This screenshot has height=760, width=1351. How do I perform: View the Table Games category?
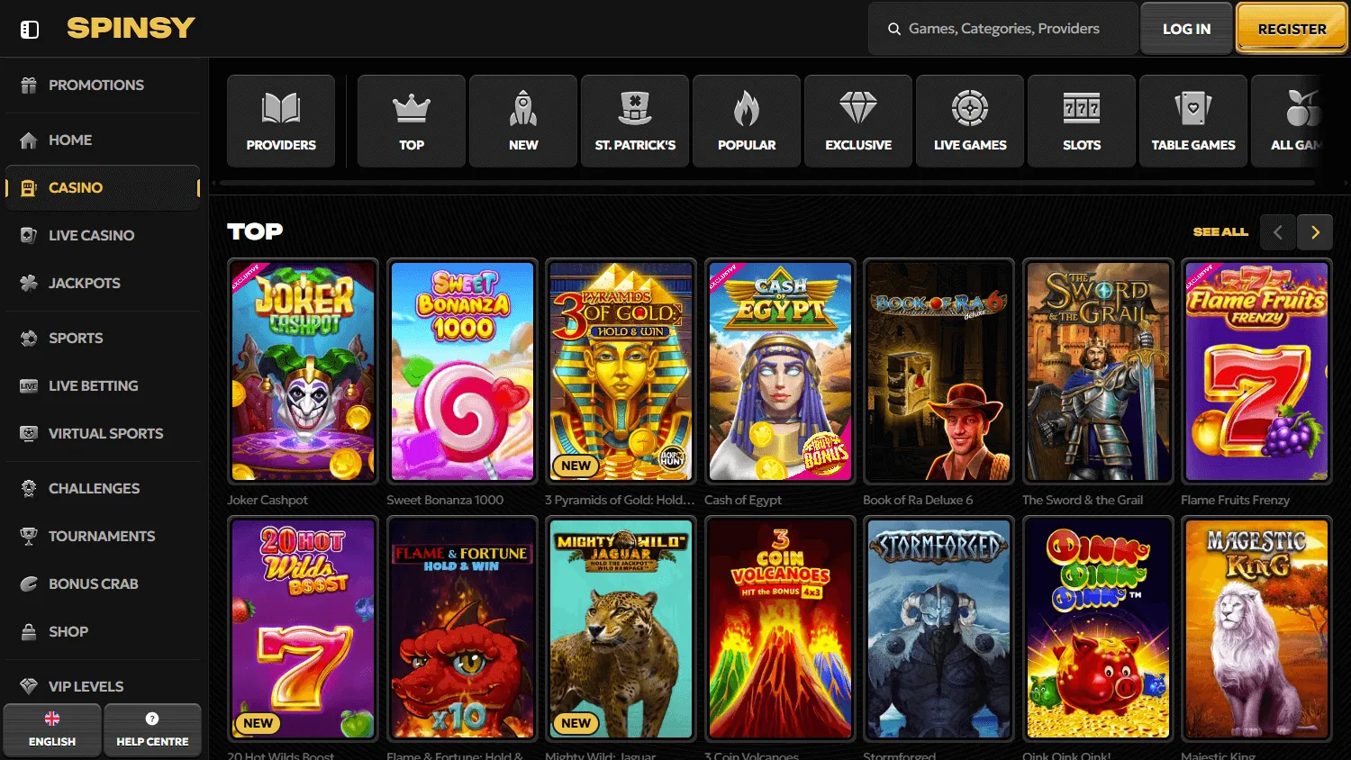point(1192,121)
